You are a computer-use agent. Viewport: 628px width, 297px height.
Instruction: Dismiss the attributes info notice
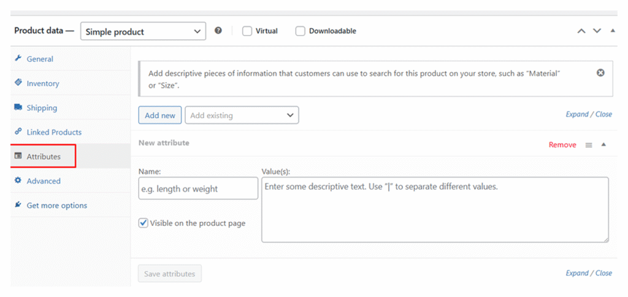coord(600,72)
